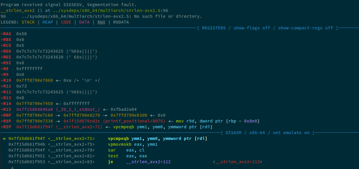The image size is (359, 169).
Task: Click the red <__strlen_avx2+112> jump target annotation
Action: 237,162
